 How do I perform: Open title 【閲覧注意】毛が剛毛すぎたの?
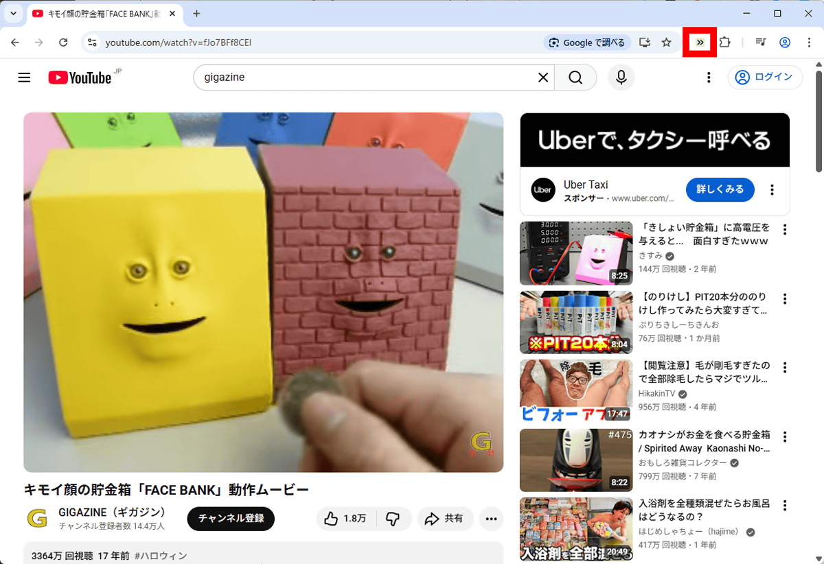pyautogui.click(x=705, y=372)
